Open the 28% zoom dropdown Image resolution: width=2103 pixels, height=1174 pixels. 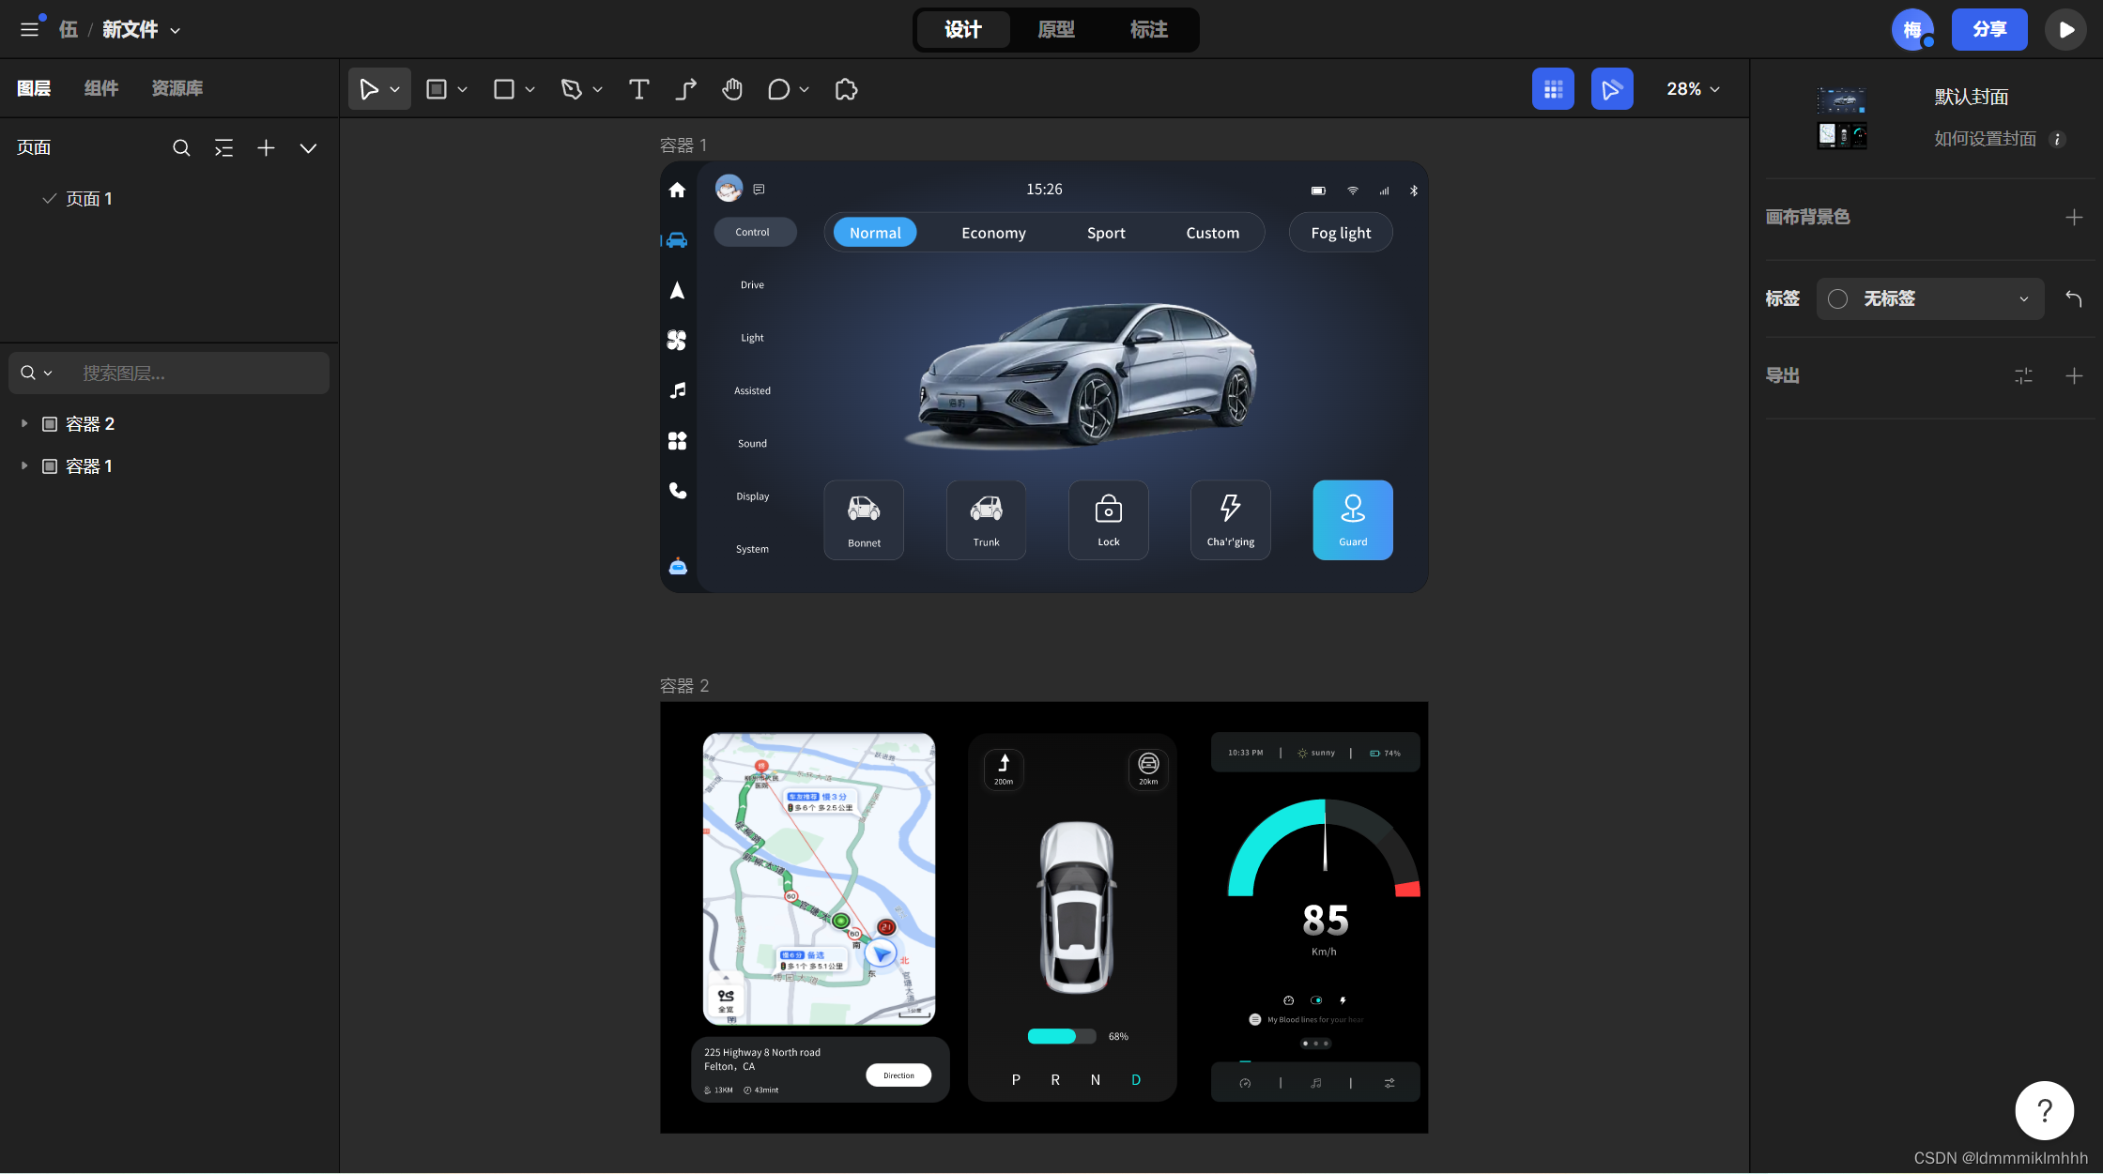pos(1693,89)
